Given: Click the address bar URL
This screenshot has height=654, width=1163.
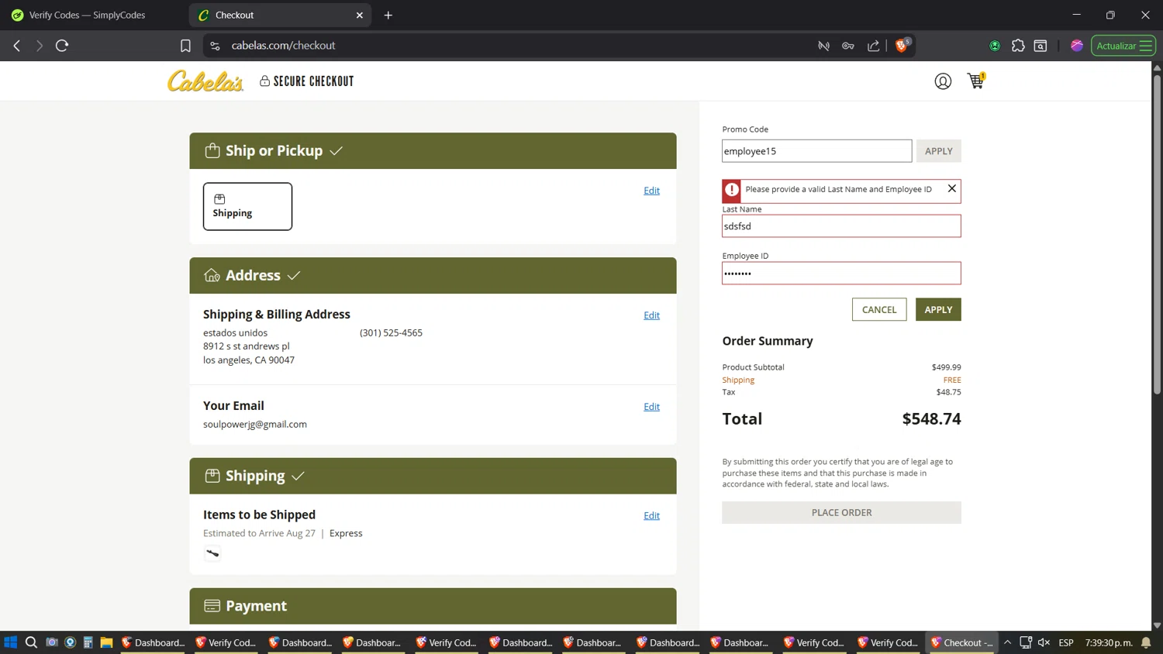Looking at the screenshot, I should (x=283, y=46).
